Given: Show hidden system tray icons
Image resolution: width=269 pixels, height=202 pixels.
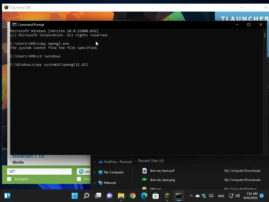Looking at the screenshot, I should [191, 196].
